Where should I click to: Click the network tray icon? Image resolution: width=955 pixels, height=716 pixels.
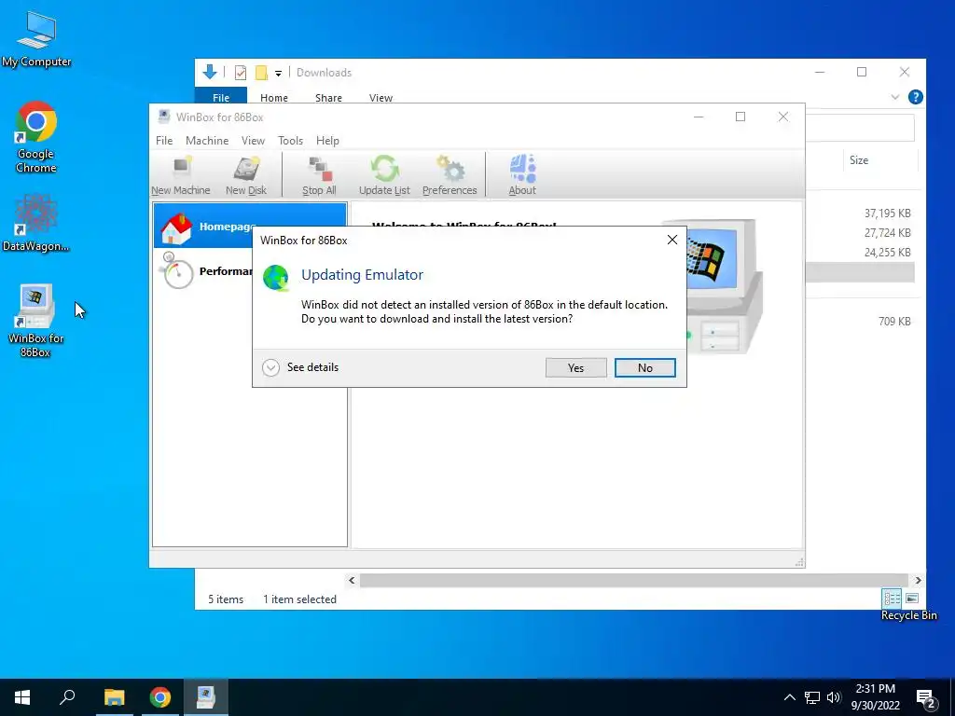click(x=812, y=697)
